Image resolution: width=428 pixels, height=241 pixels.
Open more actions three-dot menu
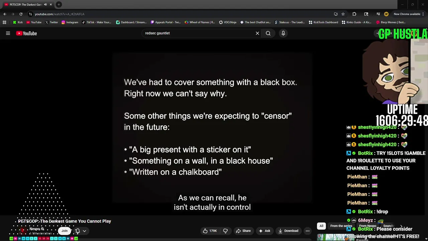click(308, 231)
